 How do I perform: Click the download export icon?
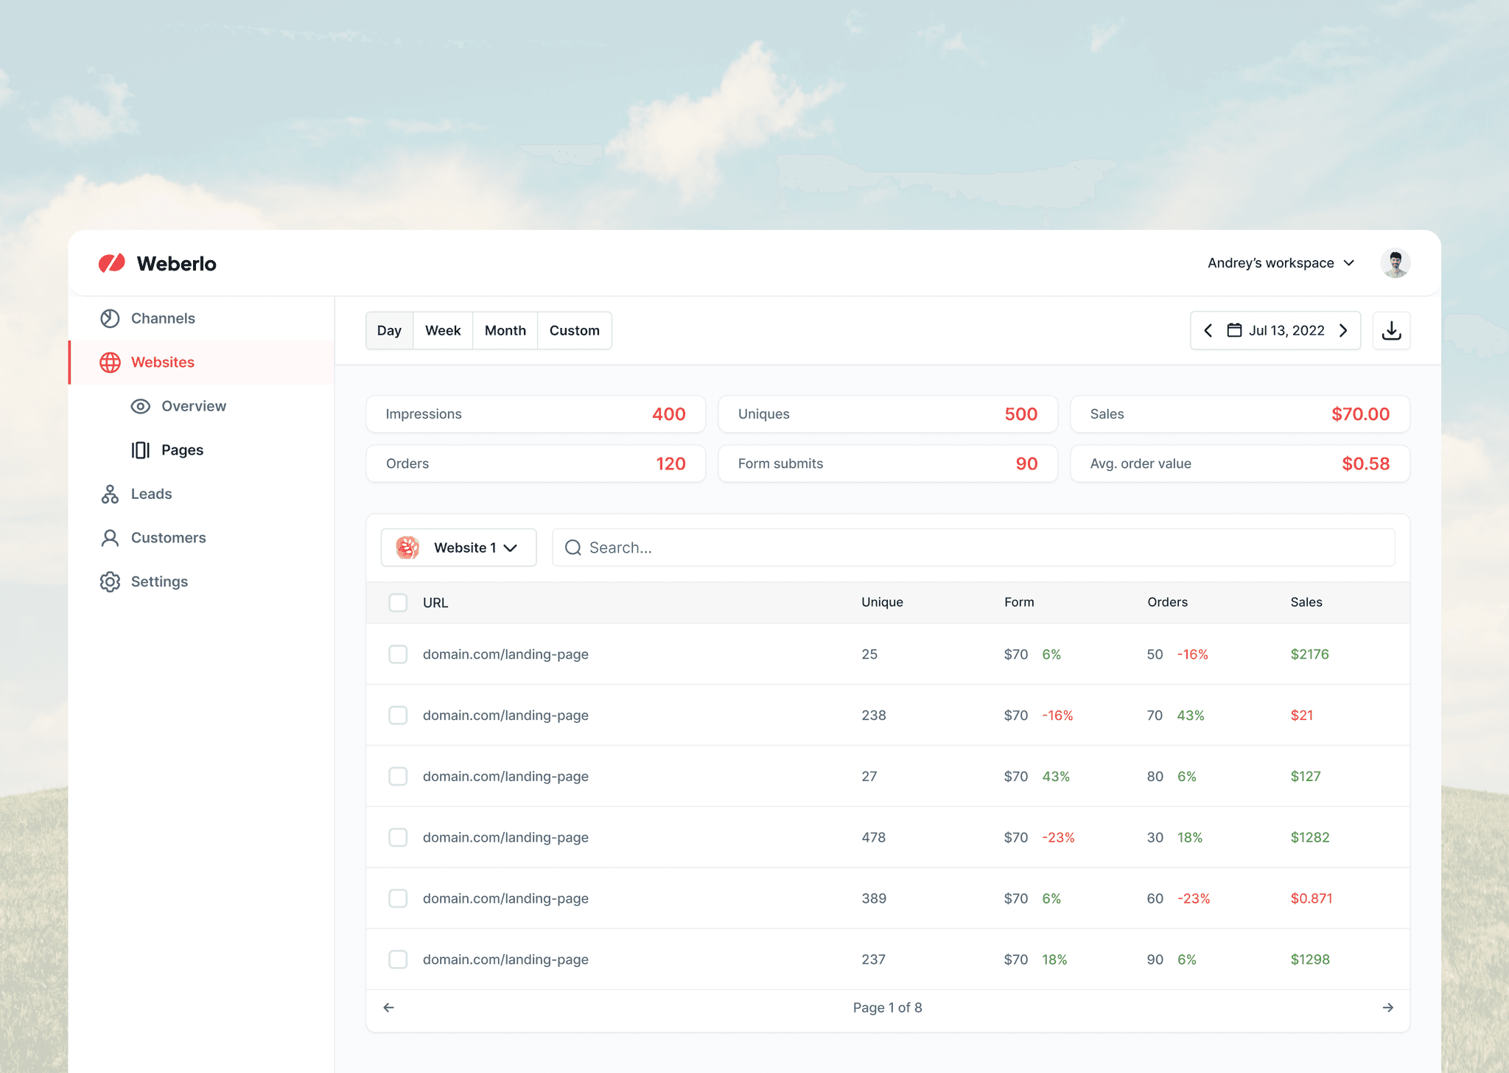(1391, 331)
